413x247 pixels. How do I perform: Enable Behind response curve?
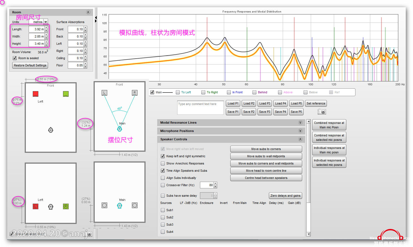(x=254, y=92)
